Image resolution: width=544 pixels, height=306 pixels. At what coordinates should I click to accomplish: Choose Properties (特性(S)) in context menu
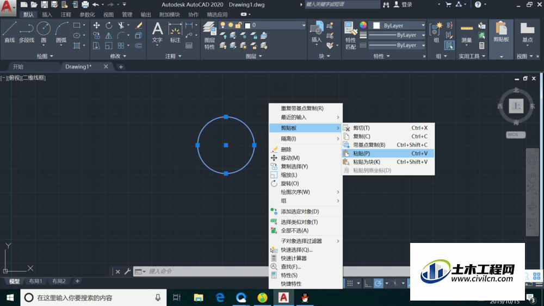point(306,275)
